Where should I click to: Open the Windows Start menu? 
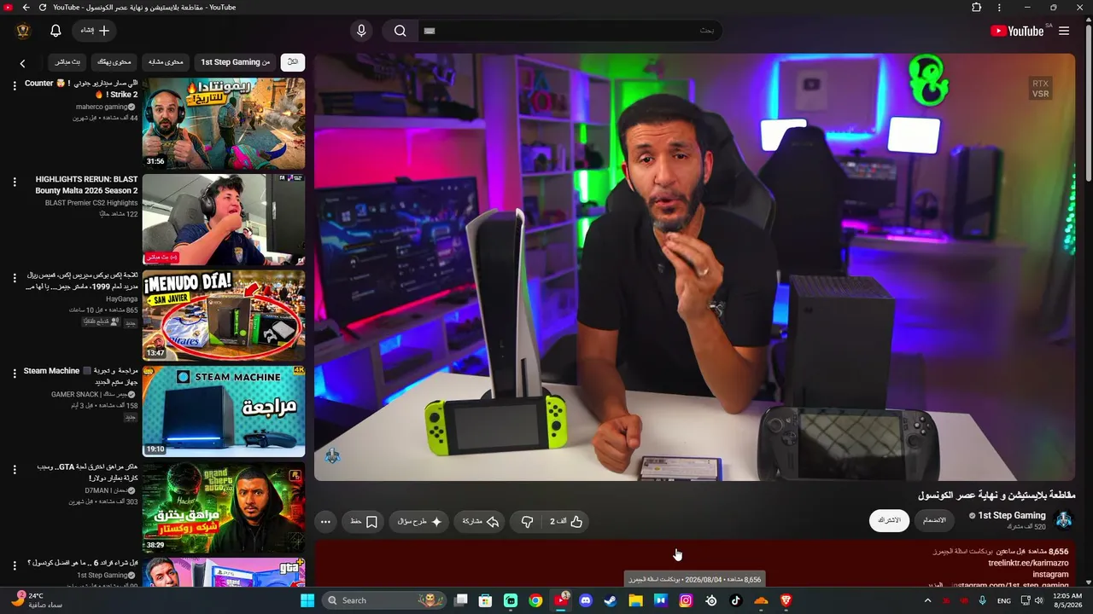308,600
